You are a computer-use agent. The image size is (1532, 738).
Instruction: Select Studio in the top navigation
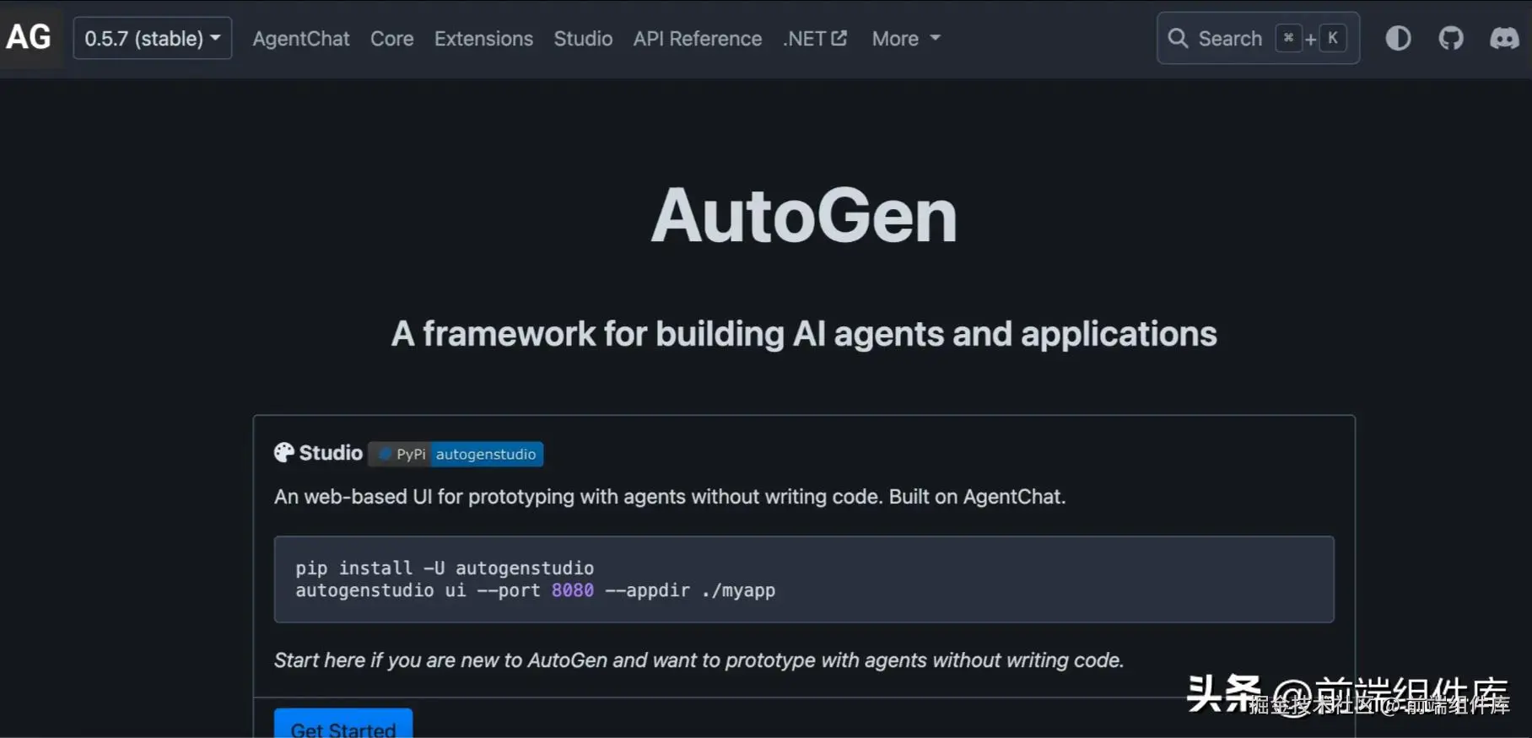[583, 39]
